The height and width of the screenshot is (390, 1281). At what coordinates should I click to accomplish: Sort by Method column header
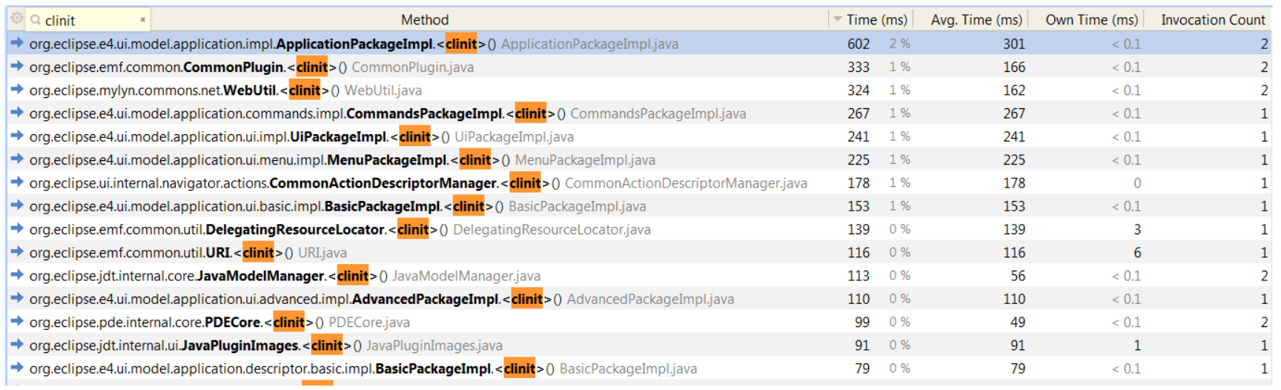[x=424, y=20]
